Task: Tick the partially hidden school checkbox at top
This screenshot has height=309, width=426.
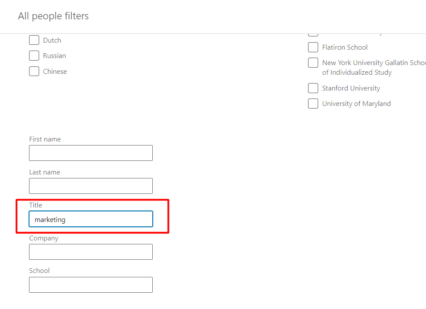Action: coord(313,35)
